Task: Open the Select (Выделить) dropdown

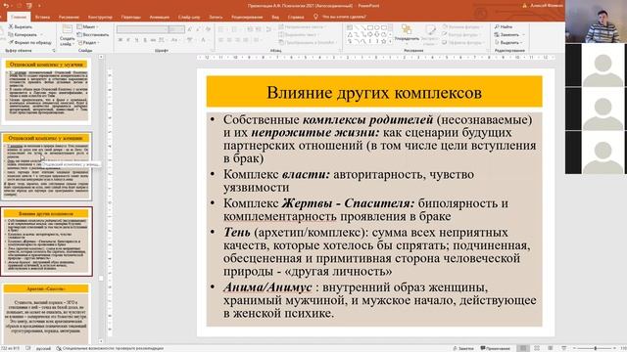Action: (x=509, y=42)
